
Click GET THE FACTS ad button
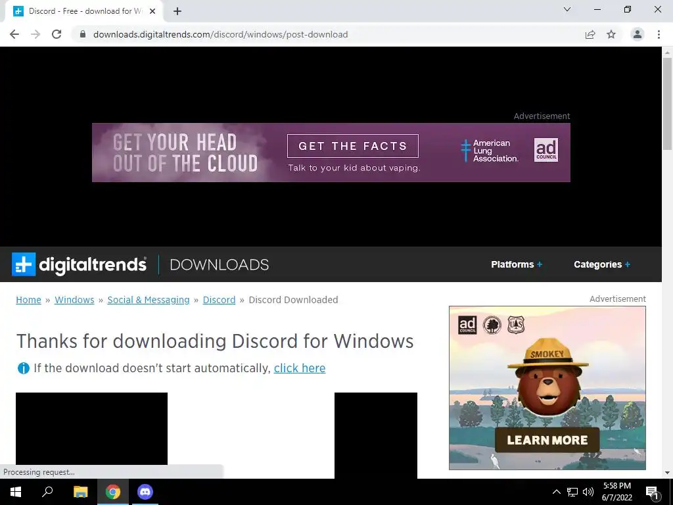click(353, 146)
